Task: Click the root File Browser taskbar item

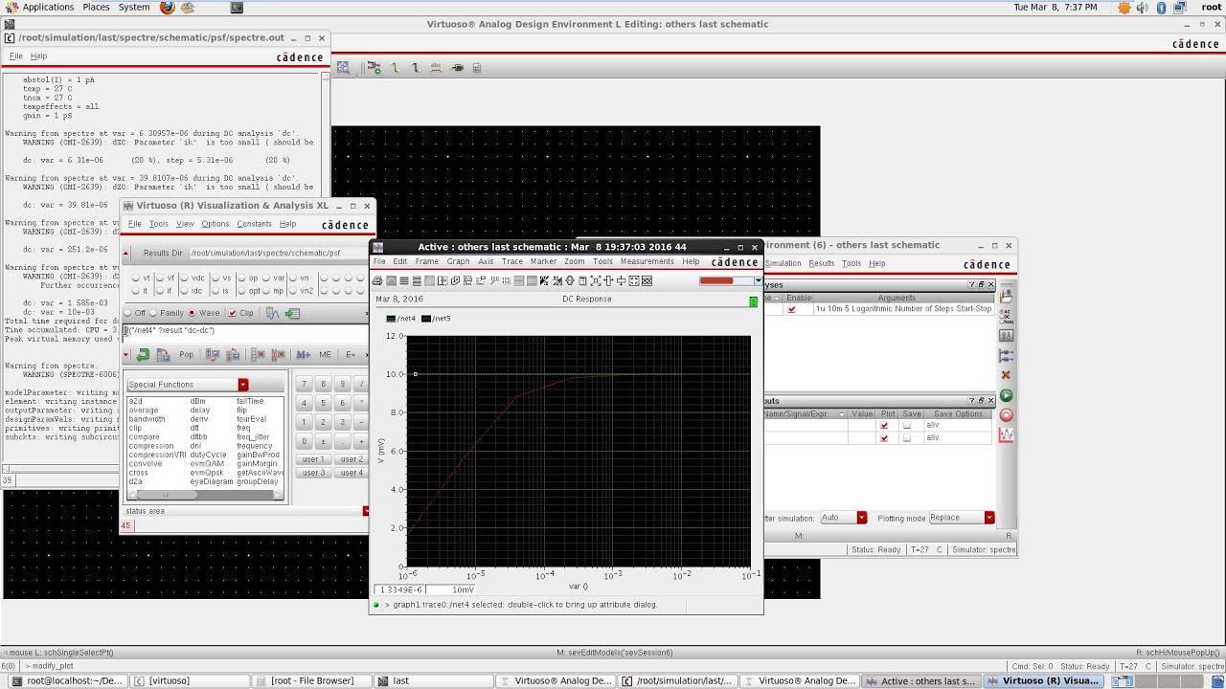Action: coord(311,680)
